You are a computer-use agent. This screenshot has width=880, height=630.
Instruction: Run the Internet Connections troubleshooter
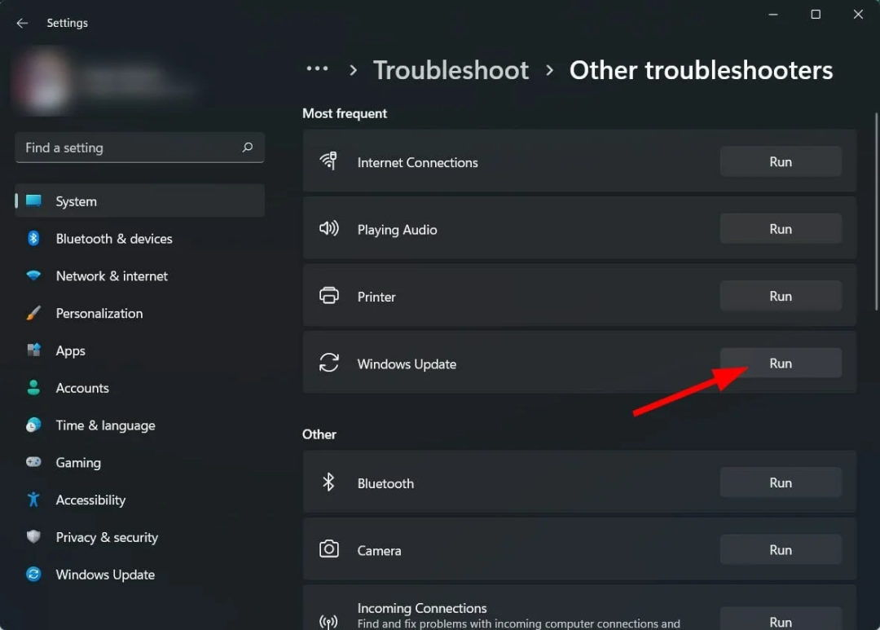point(780,161)
